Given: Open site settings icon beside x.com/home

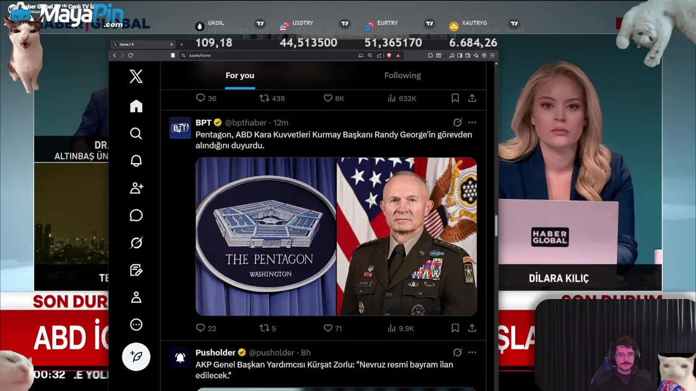Looking at the screenshot, I should (x=183, y=55).
